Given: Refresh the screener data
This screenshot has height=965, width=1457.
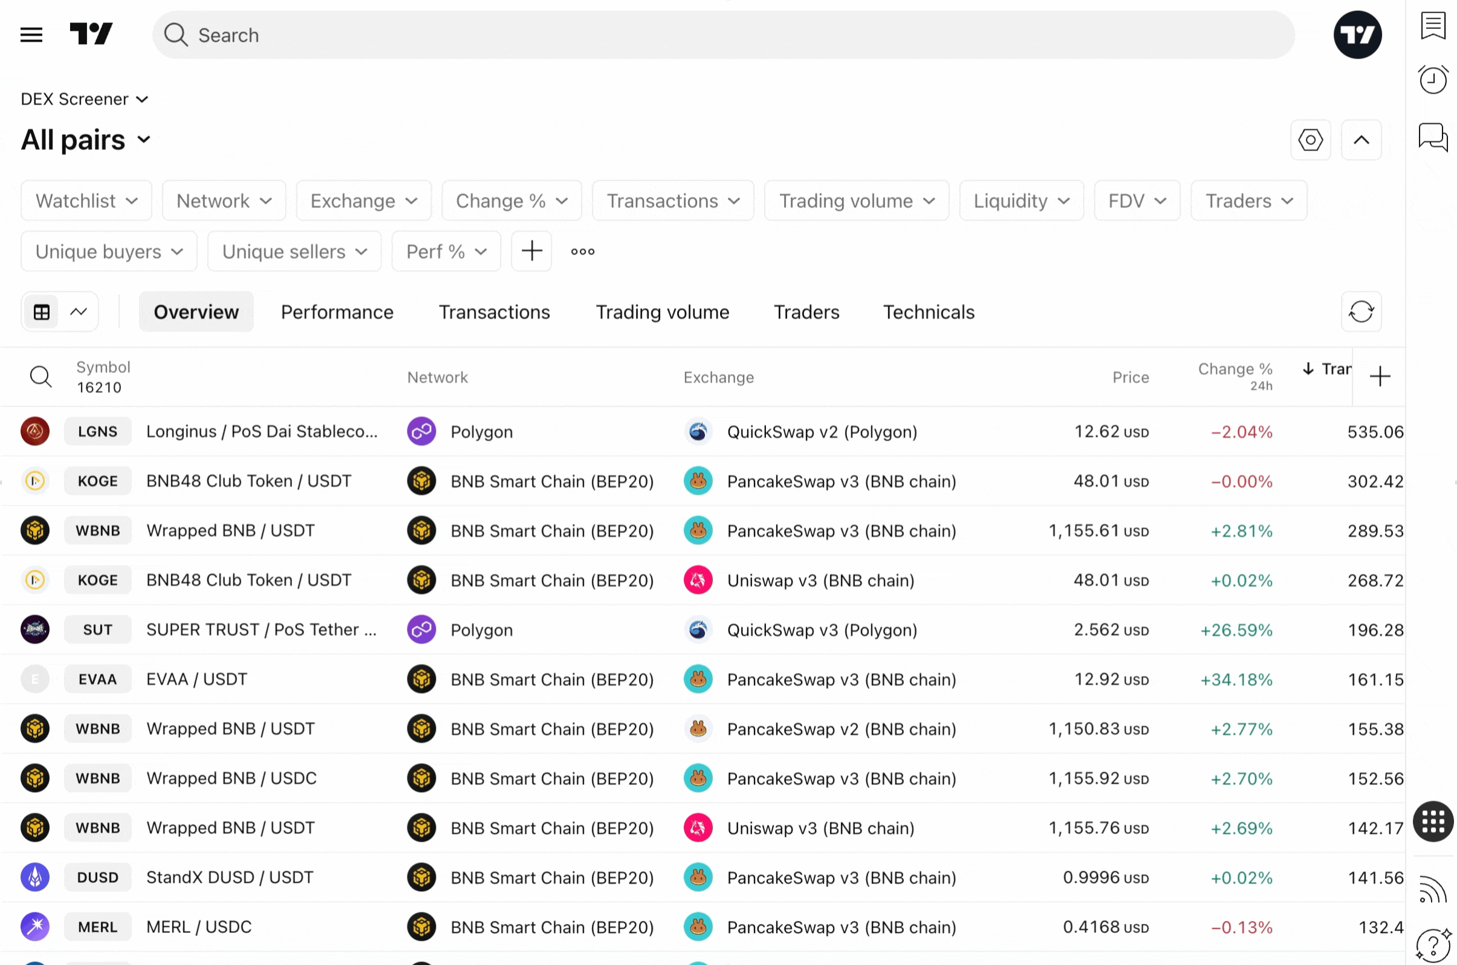Looking at the screenshot, I should [x=1361, y=311].
